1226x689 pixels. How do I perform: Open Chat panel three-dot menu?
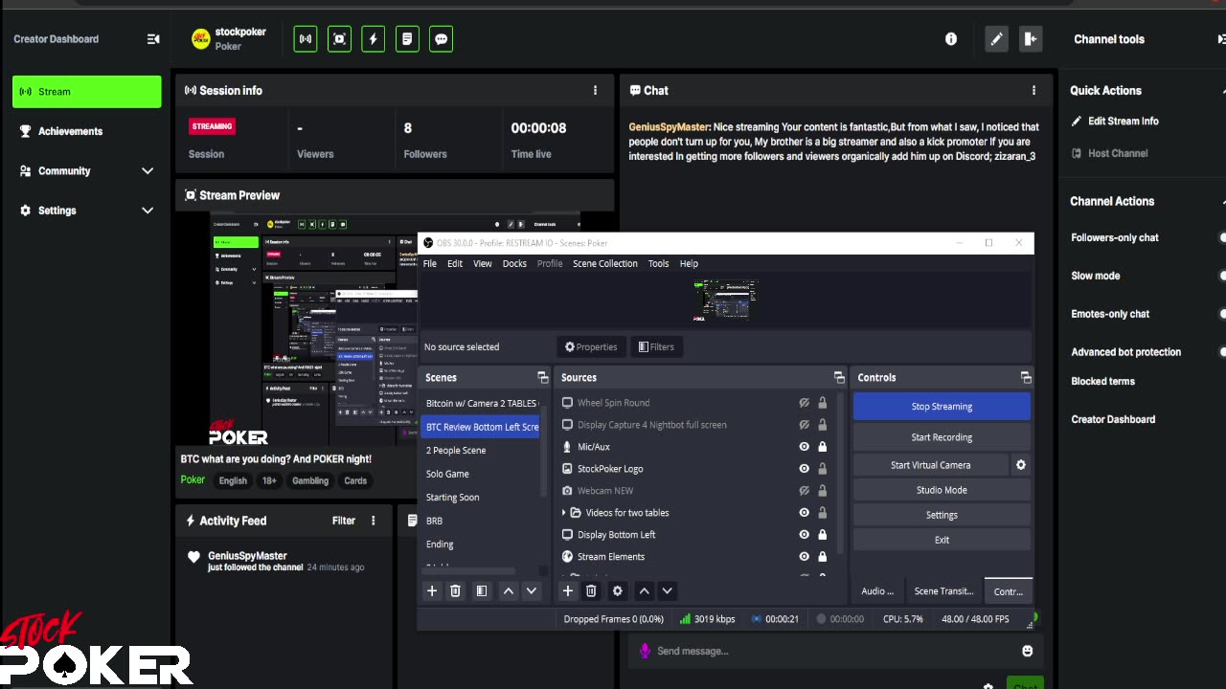[1033, 90]
